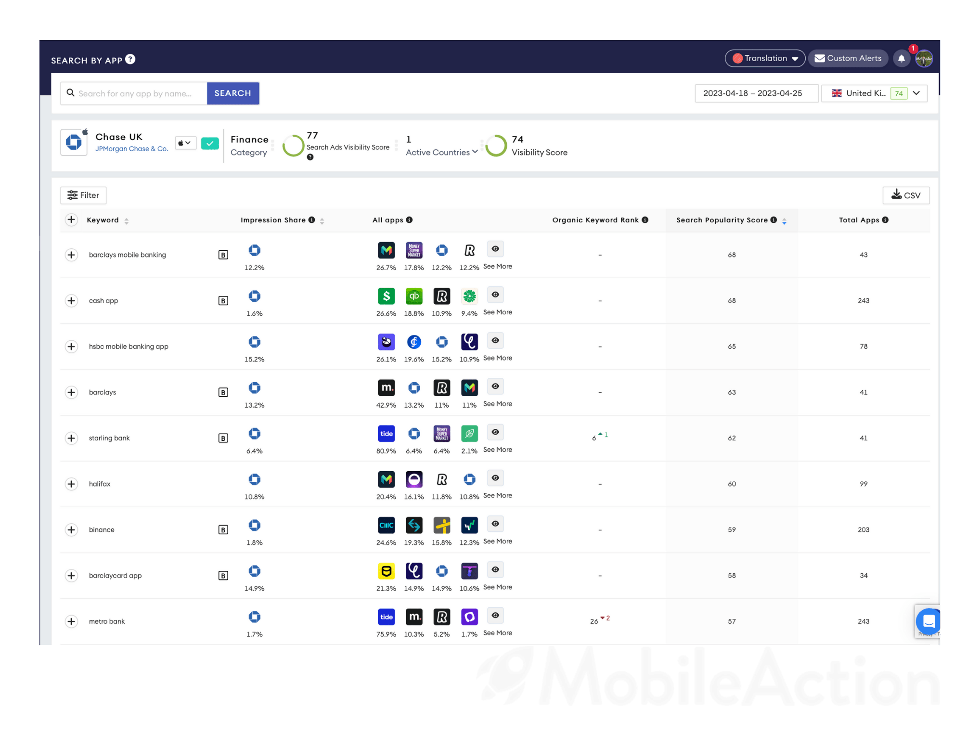Sort by Impression Share column
The height and width of the screenshot is (746, 980).
pyautogui.click(x=322, y=221)
